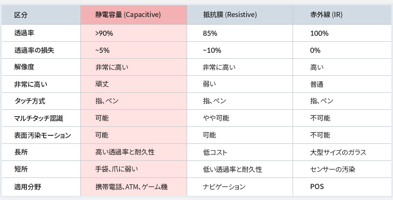Select the ~10% loss cell
393x200 pixels.
[x=240, y=50]
